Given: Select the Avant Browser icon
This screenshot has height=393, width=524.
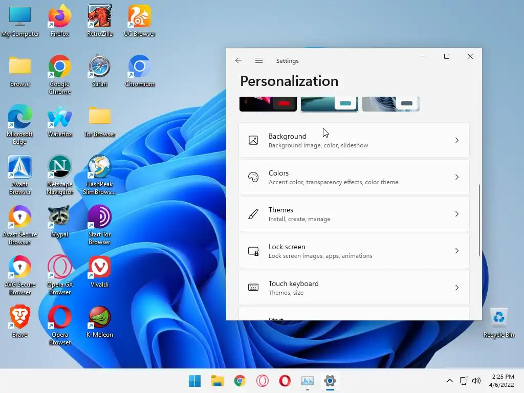Looking at the screenshot, I should (x=20, y=175).
